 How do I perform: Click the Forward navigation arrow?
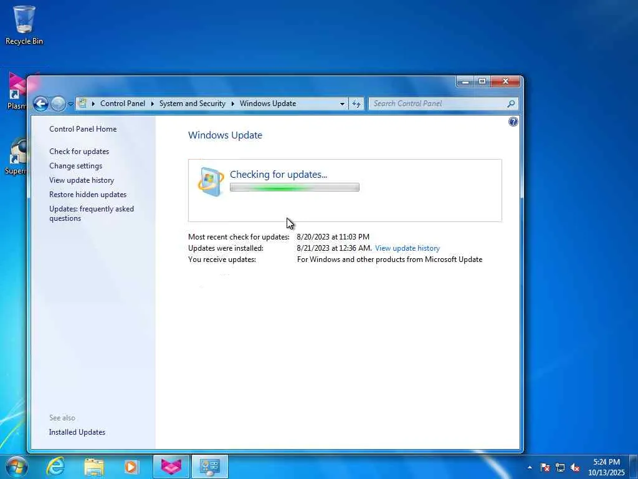pyautogui.click(x=58, y=104)
